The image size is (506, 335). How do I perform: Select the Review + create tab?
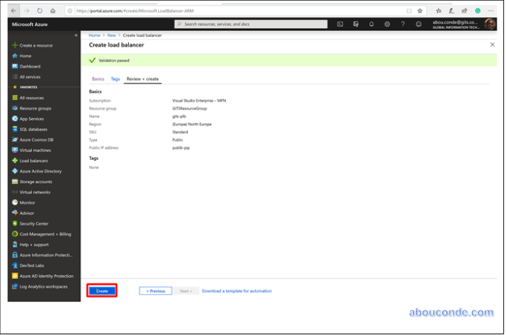[142, 79]
